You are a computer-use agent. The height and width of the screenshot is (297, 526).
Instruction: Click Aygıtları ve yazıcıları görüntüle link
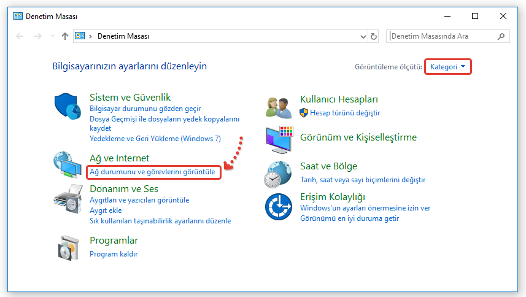pyautogui.click(x=139, y=200)
